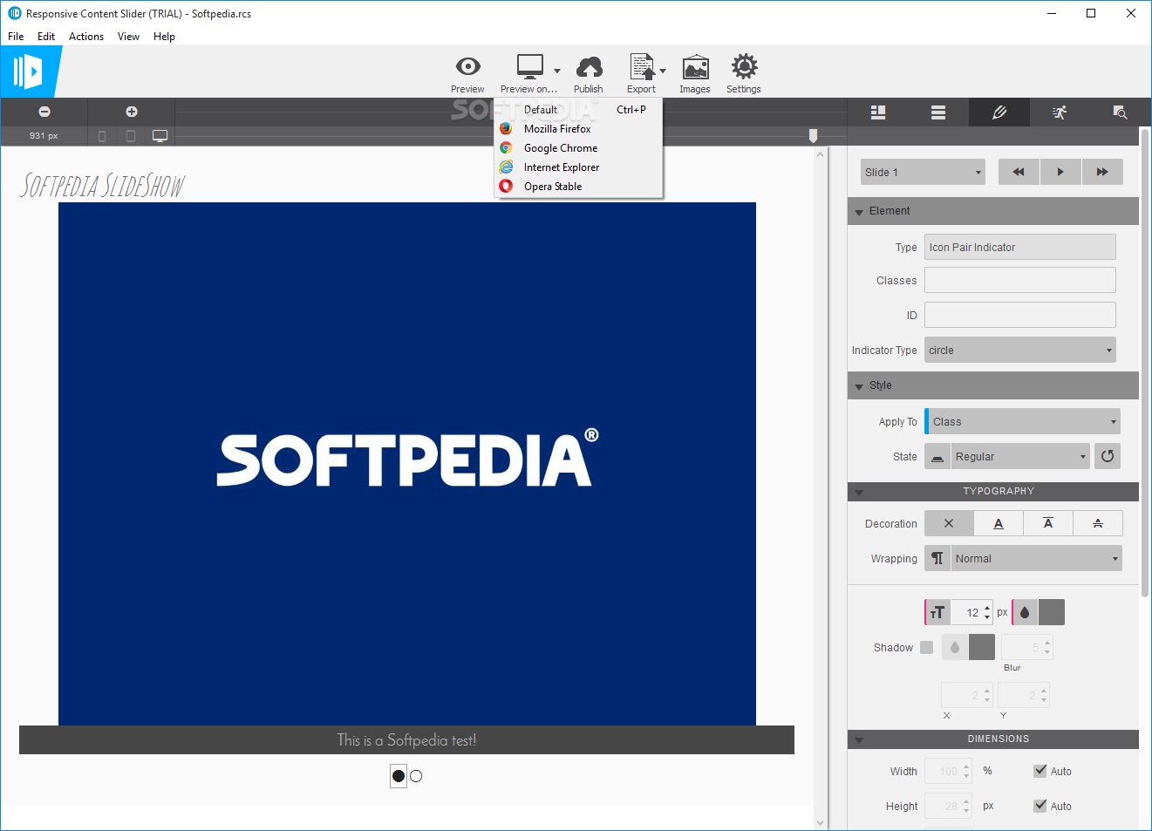The image size is (1152, 831).
Task: Open the State Regular dropdown
Action: click(1020, 456)
